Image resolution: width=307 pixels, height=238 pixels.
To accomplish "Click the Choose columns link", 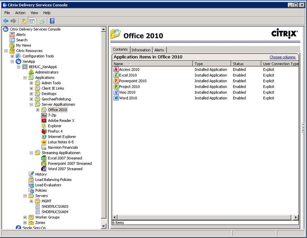I will (282, 57).
